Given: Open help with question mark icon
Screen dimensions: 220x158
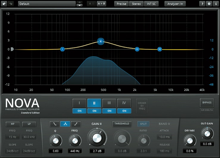Looking at the screenshot, I should pyautogui.click(x=202, y=4).
